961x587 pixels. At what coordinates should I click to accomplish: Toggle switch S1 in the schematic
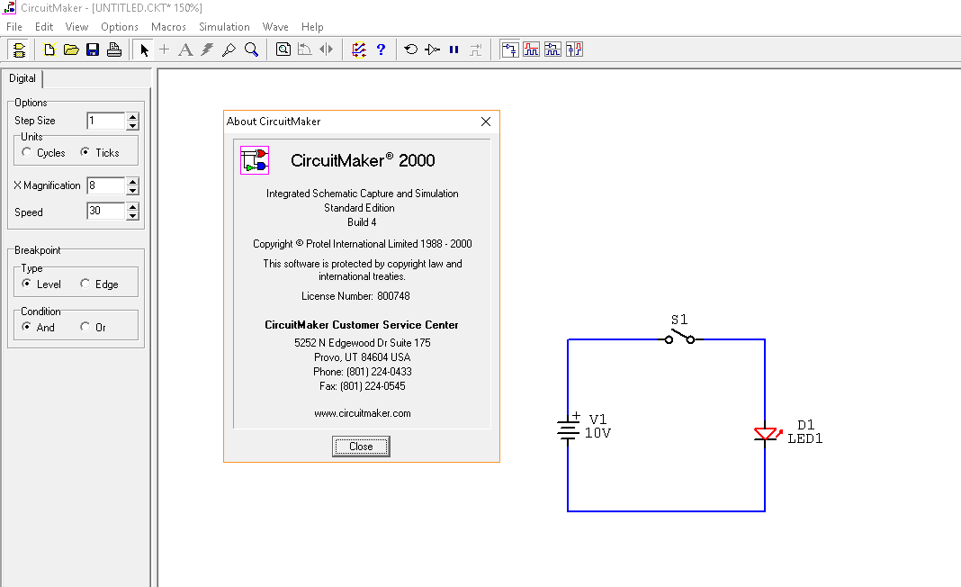click(679, 338)
